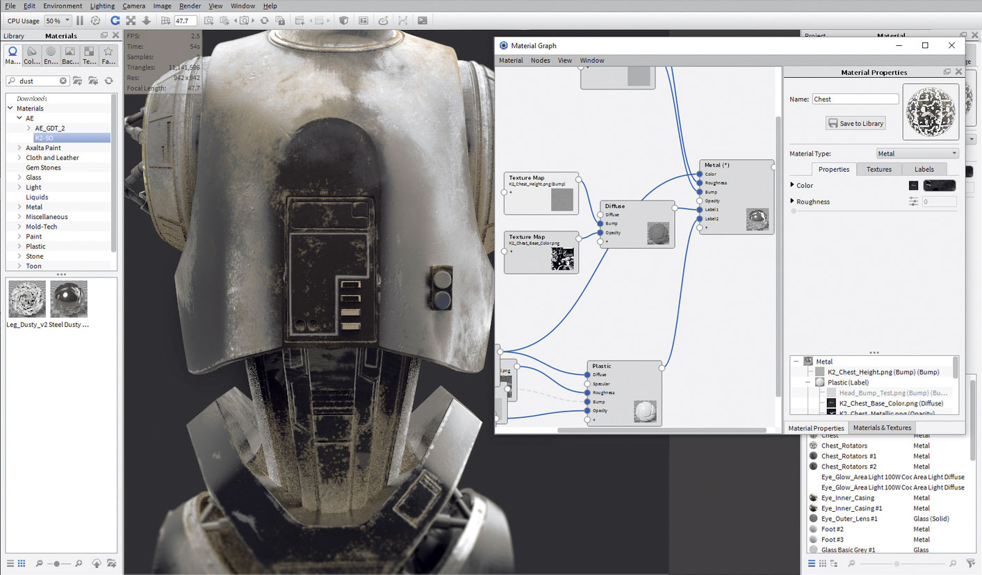
Task: Clear the dust search text
Action: coord(63,81)
